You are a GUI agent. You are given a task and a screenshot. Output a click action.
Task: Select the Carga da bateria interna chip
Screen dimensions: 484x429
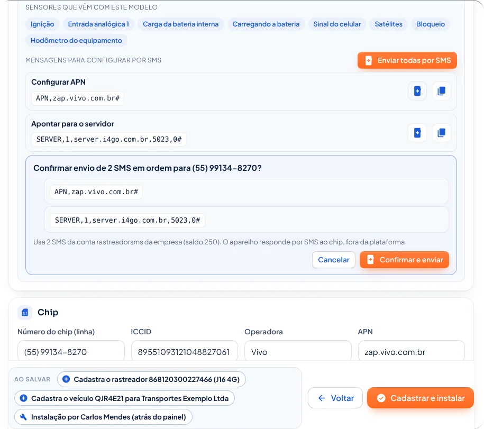[180, 24]
